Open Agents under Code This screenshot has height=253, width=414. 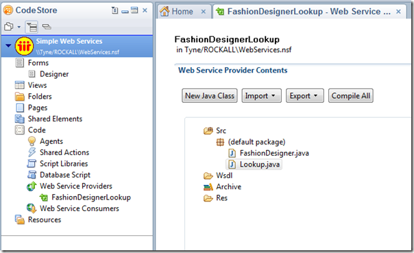click(x=51, y=141)
